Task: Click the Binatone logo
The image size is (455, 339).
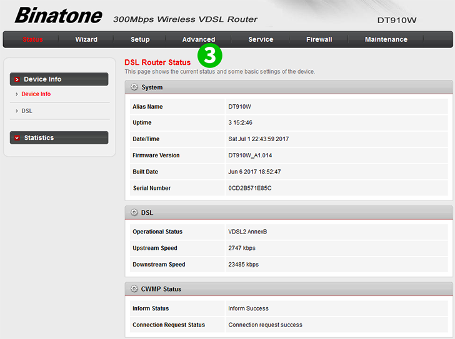Action: point(58,16)
